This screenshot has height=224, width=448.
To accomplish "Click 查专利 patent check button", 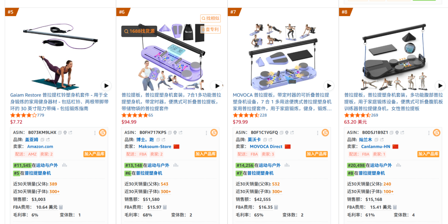I will click(210, 29).
